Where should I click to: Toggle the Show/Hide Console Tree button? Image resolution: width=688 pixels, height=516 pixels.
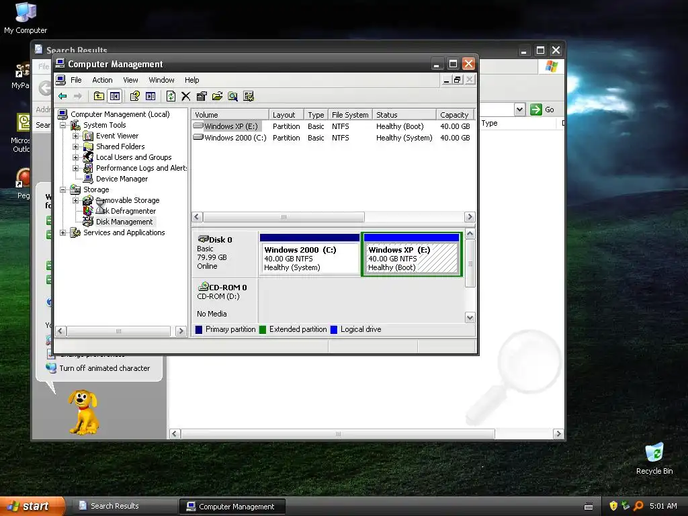click(115, 96)
